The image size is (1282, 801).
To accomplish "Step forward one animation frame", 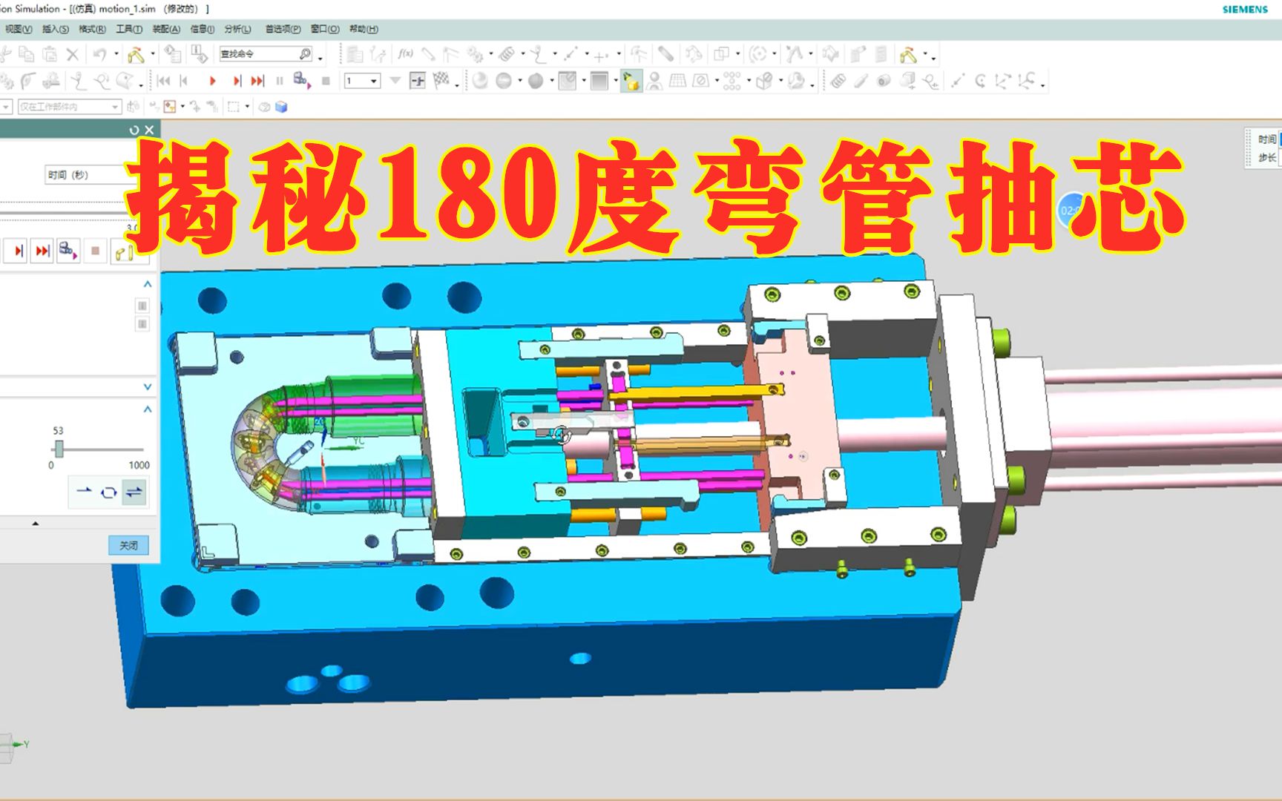I will pyautogui.click(x=237, y=80).
